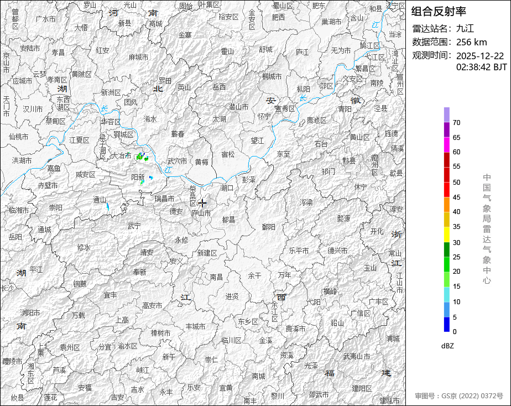Click the black radar station cross marker
This screenshot has height=406, width=511.
click(202, 203)
